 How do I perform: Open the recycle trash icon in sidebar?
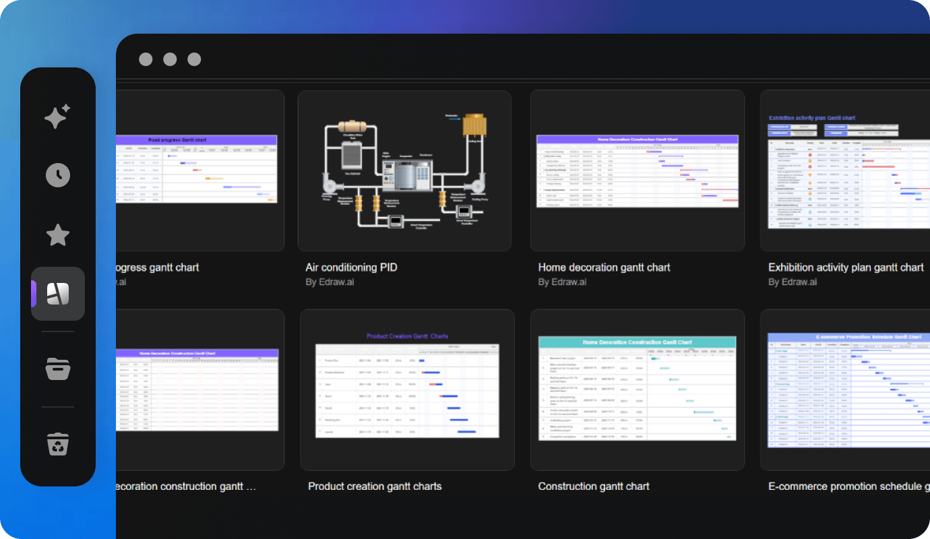coord(58,444)
